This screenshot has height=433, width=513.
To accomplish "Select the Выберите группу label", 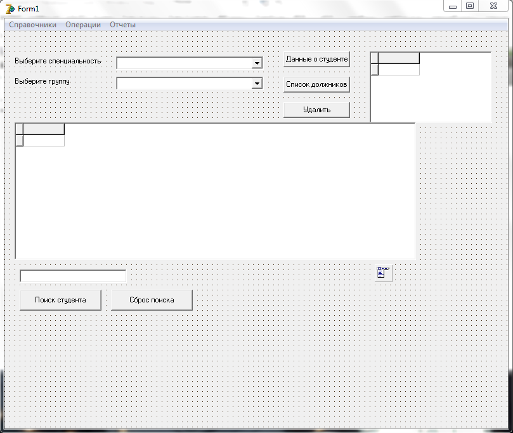I will point(42,81).
